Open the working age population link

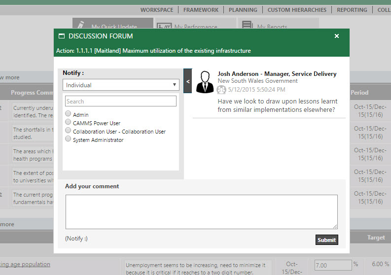(x=25, y=264)
